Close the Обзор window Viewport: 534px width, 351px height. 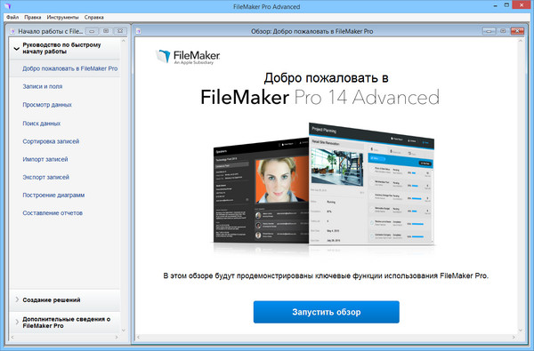(x=517, y=31)
